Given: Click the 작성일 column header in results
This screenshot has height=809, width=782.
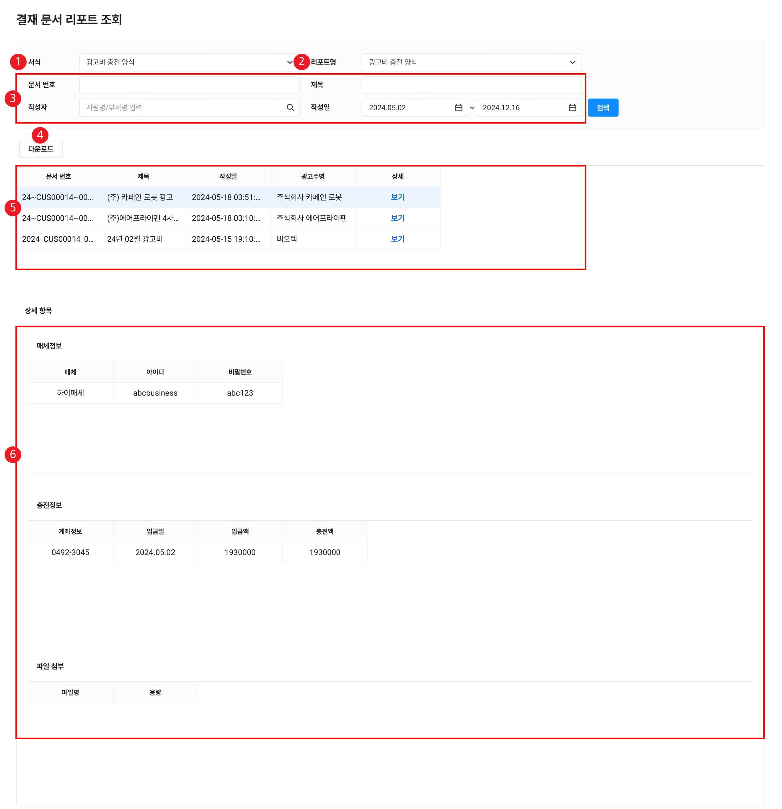Looking at the screenshot, I should (x=228, y=177).
